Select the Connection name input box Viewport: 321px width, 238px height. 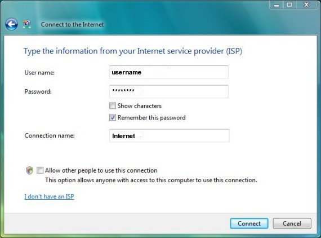tap(170, 135)
